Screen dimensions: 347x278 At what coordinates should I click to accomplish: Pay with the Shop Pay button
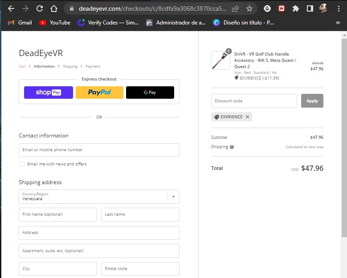coord(49,93)
